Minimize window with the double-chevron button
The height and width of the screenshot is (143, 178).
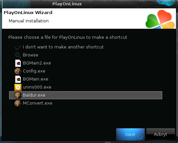click(x=161, y=2)
